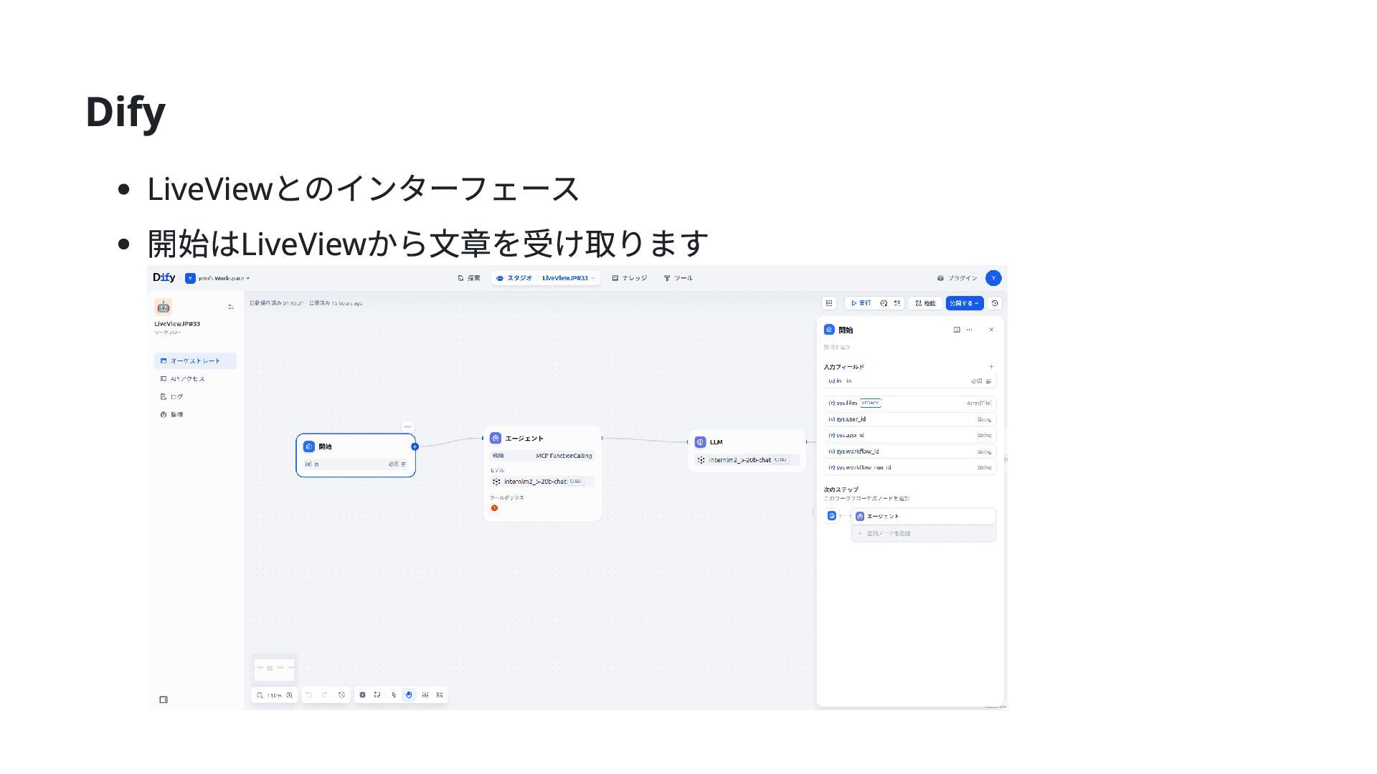Click the add node icon in bottom toolbar

pyautogui.click(x=362, y=695)
